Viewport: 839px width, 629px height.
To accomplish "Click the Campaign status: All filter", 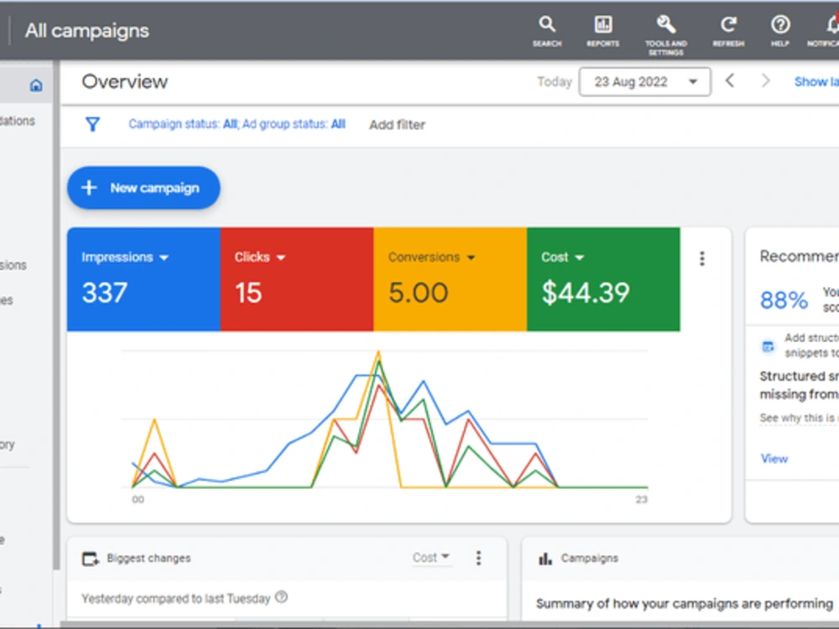I will (x=182, y=124).
